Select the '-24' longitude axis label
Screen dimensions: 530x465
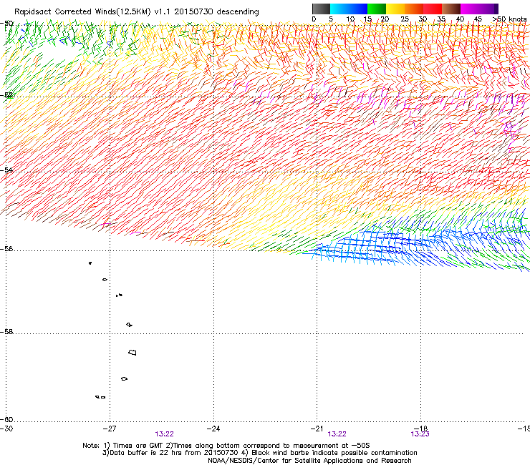point(213,429)
